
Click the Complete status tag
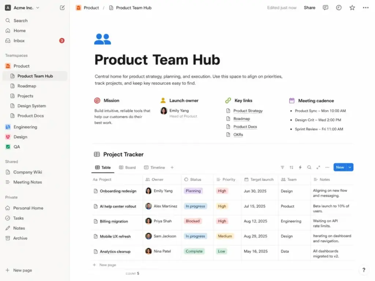(194, 251)
